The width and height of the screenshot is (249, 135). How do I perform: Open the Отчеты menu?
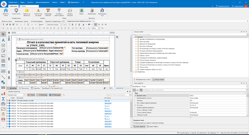(x=30, y=3)
